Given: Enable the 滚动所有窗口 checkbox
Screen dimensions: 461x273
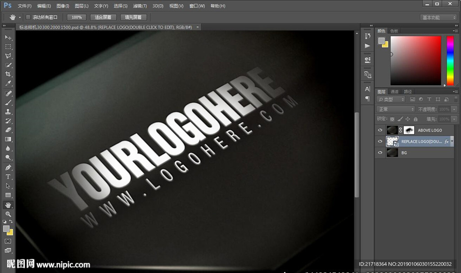Looking at the screenshot, I should coord(28,17).
